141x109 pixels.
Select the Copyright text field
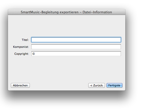click(76, 53)
